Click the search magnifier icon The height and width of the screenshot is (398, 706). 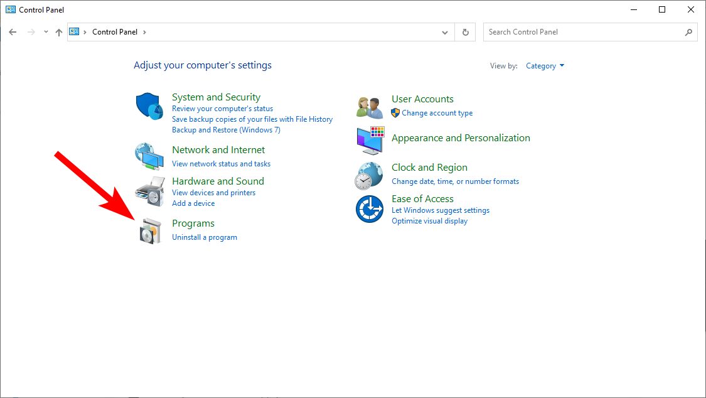688,32
